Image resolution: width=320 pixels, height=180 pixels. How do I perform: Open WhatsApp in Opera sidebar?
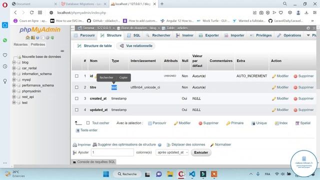coord(5,40)
